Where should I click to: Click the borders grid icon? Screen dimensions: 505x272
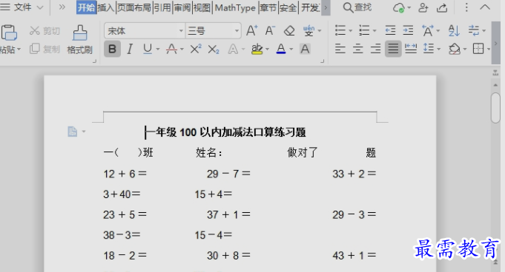pyautogui.click(x=478, y=49)
